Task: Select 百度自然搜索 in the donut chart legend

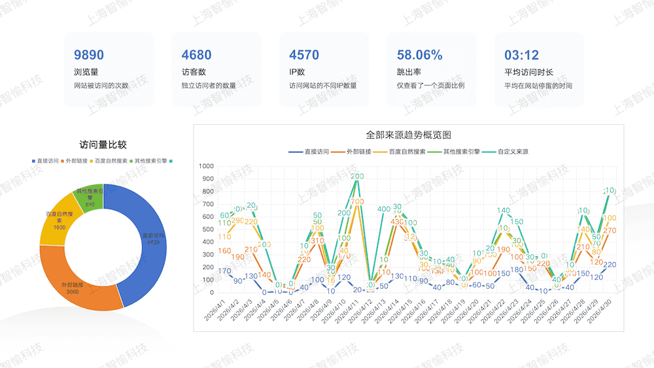Action: pyautogui.click(x=108, y=161)
